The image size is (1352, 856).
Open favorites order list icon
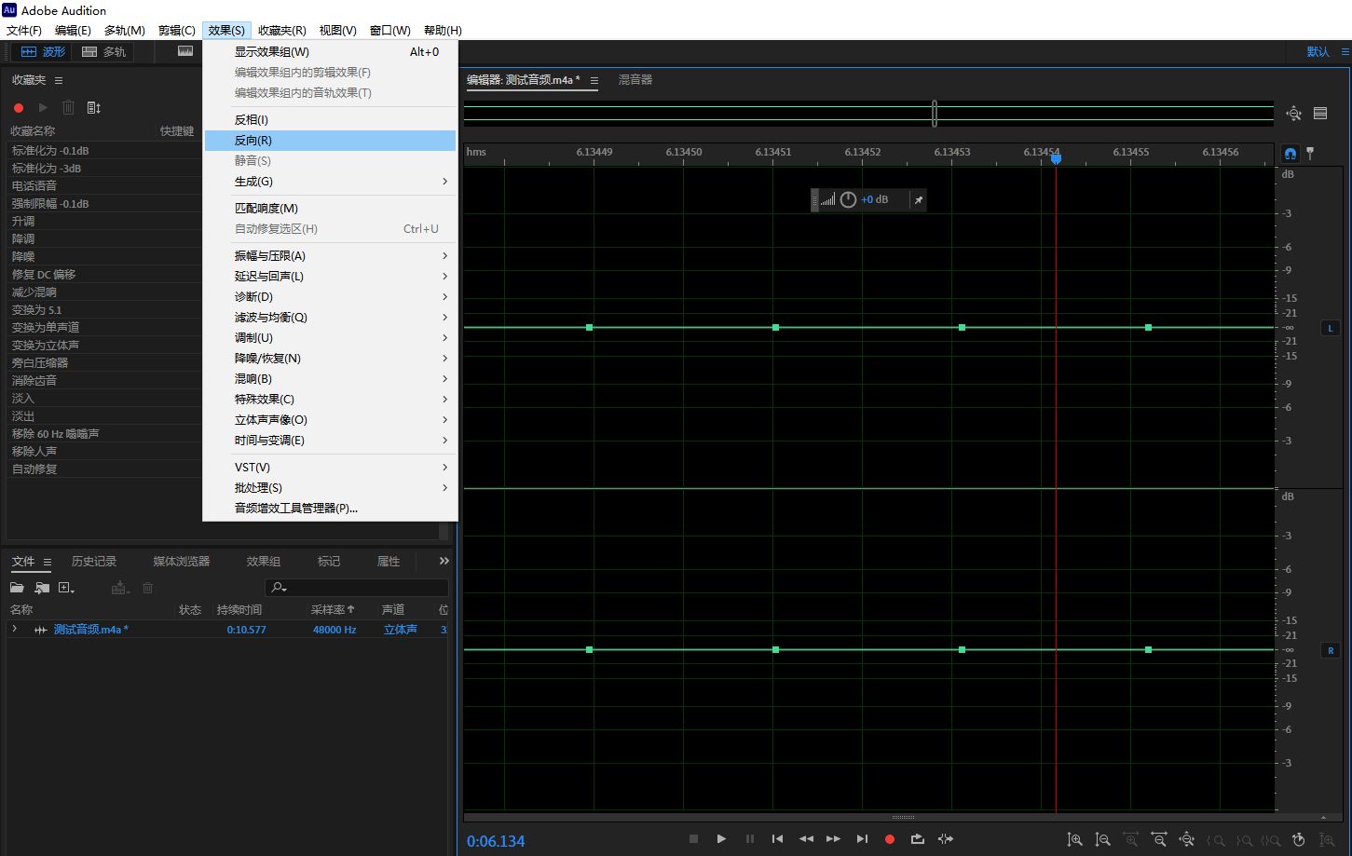click(93, 108)
